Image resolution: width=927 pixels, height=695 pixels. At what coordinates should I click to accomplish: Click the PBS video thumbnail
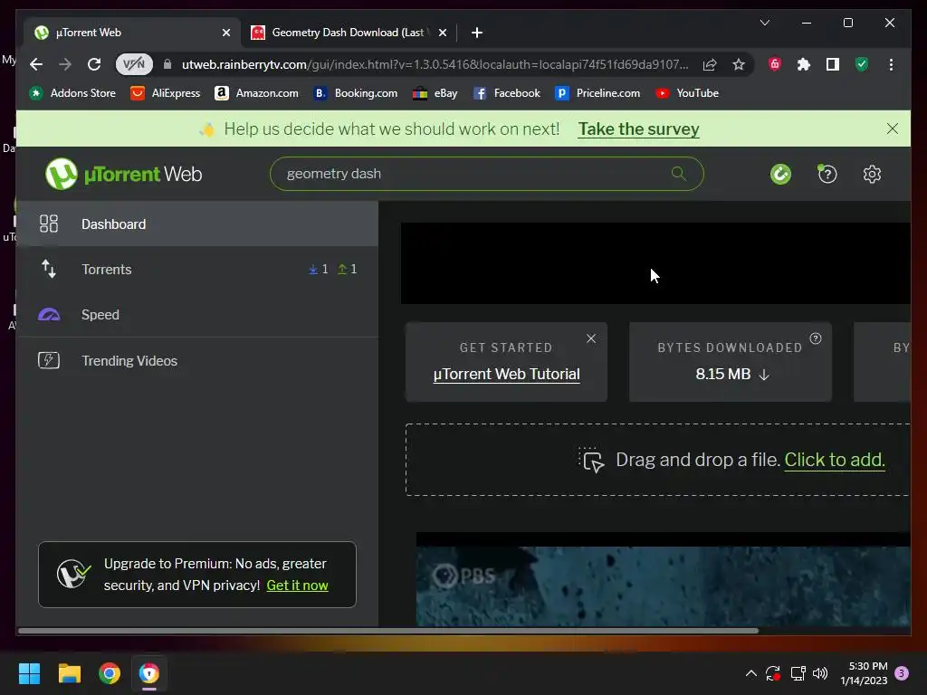(x=663, y=586)
